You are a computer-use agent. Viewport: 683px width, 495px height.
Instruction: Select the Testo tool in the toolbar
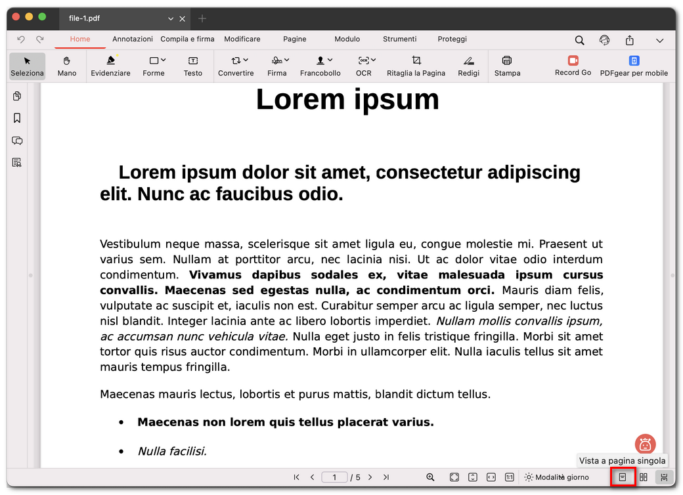[192, 66]
